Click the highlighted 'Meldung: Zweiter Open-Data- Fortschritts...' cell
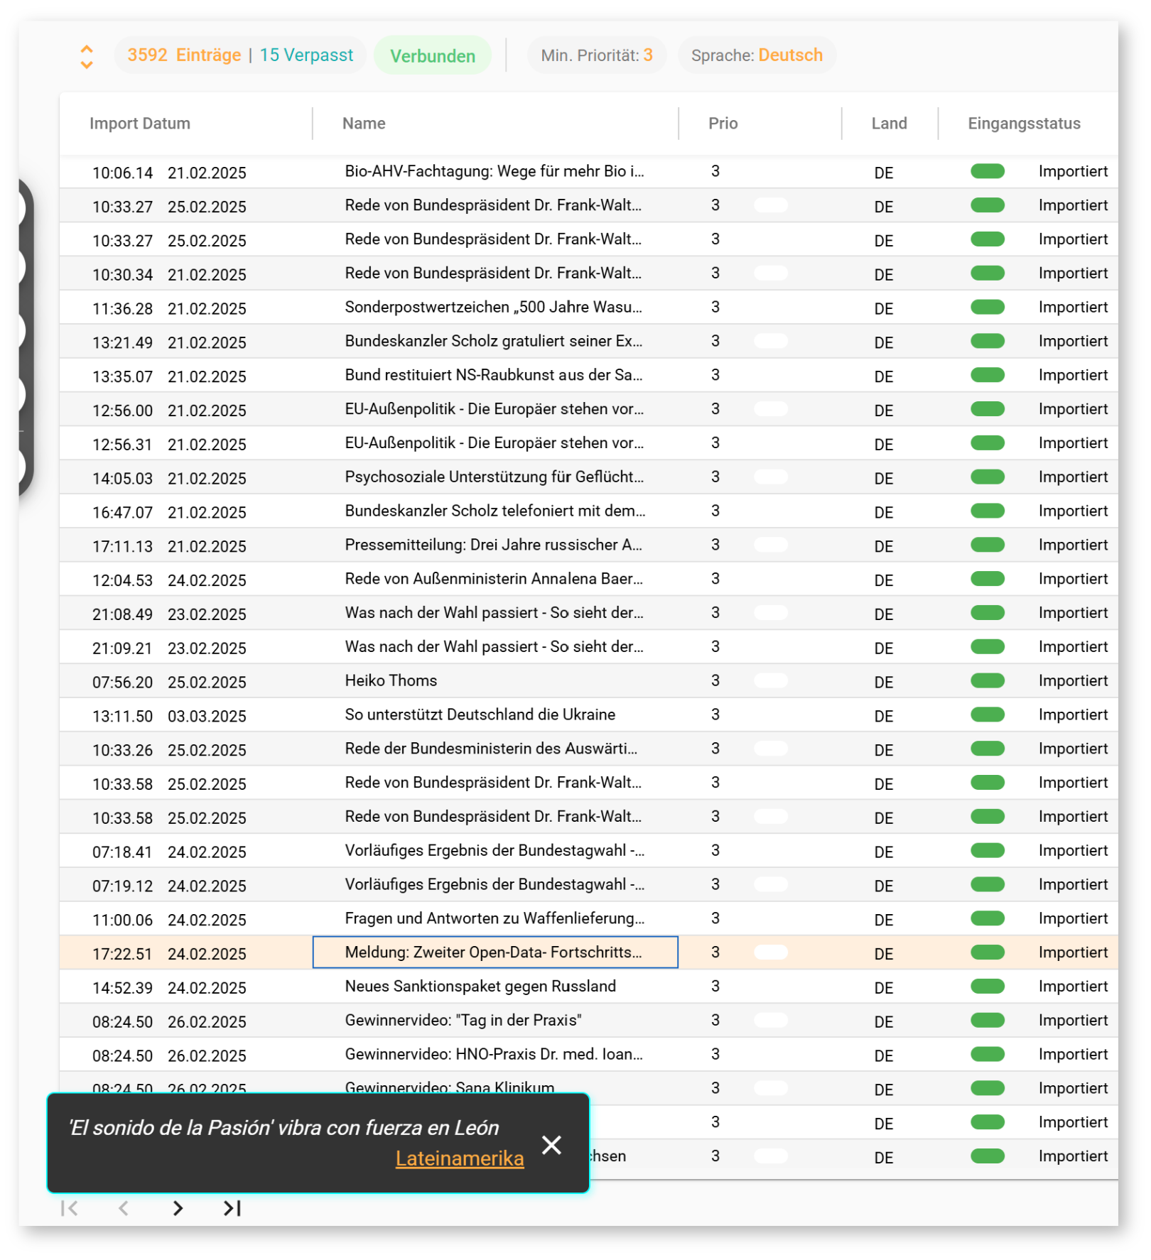Viewport: 1151px width, 1260px height. tap(495, 952)
